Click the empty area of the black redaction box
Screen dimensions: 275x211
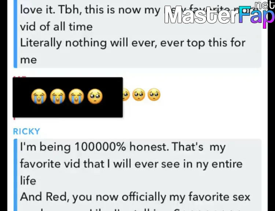click(x=67, y=111)
